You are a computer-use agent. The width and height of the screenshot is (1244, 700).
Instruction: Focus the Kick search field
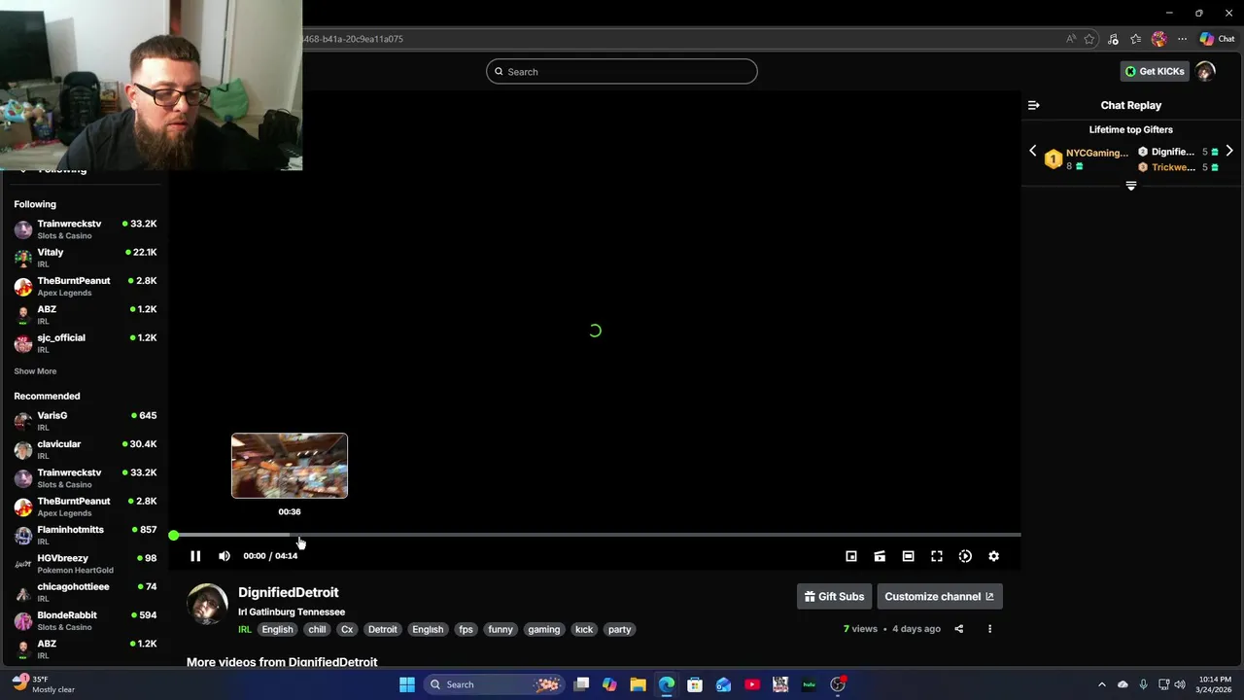622,71
